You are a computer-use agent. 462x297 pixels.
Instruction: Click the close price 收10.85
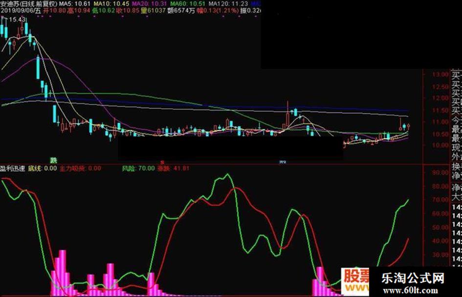(x=127, y=11)
